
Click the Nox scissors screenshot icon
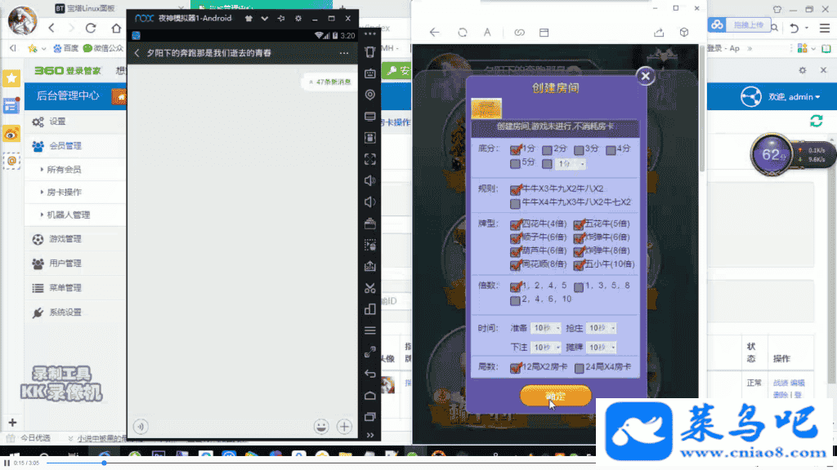point(370,288)
